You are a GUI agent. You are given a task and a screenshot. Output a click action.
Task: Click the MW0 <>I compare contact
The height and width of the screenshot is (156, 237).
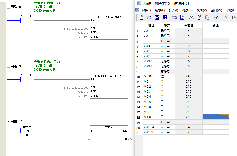[x=27, y=131]
